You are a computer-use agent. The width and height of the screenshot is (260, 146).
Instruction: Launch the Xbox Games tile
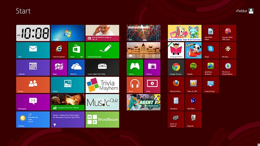pos(135,68)
